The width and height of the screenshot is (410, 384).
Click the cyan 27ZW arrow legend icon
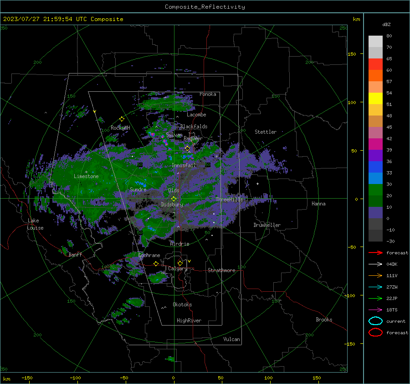[375, 287]
